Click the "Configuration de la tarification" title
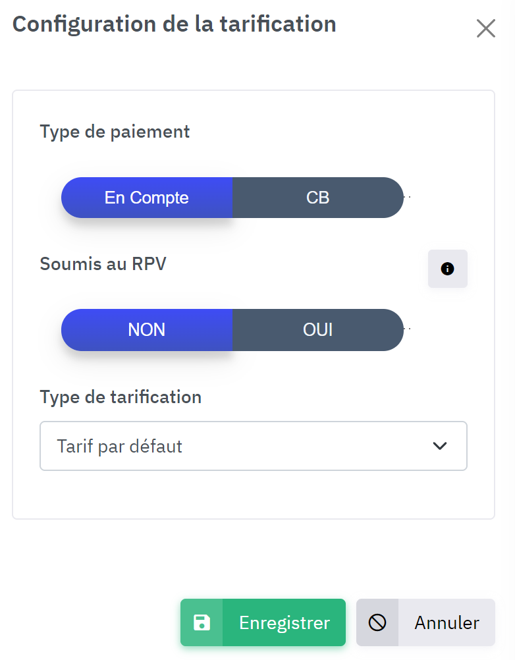Image resolution: width=515 pixels, height=660 pixels. 174,24
